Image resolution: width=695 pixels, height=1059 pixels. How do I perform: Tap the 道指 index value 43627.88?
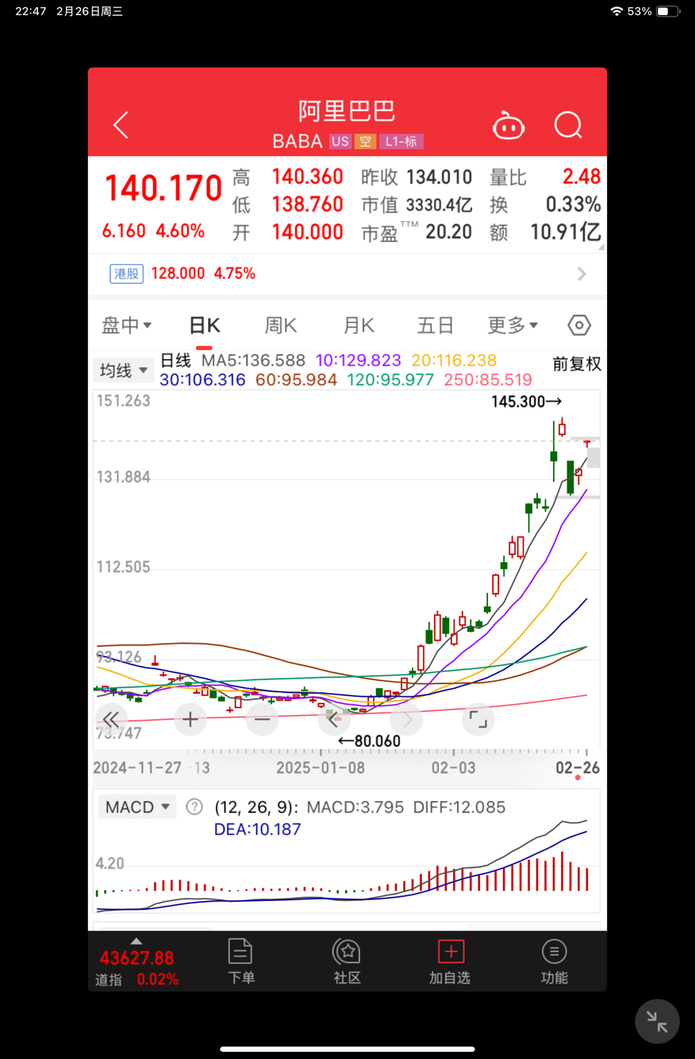point(136,958)
